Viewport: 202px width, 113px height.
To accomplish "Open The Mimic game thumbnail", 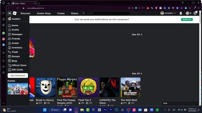I will pos(109,87).
